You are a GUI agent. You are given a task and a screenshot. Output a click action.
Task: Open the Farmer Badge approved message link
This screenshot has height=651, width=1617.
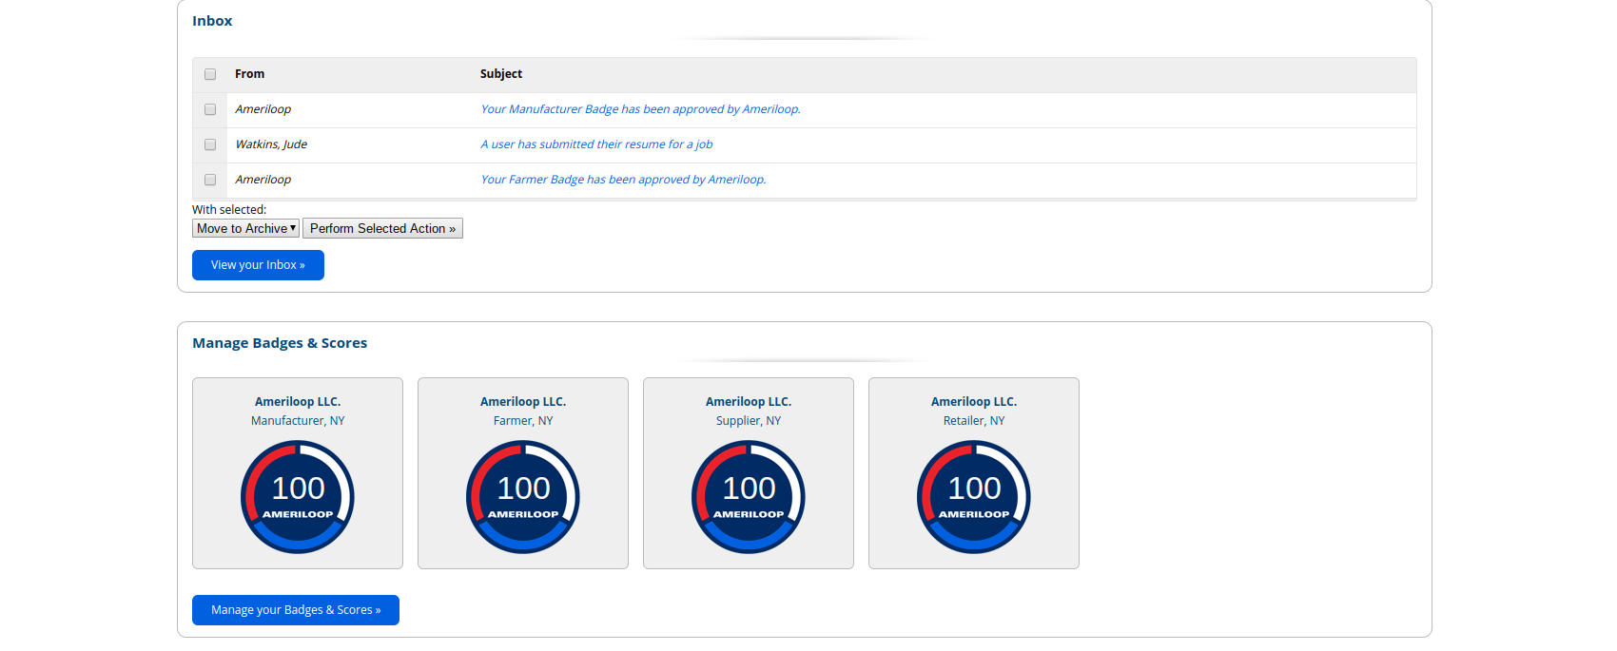(623, 180)
